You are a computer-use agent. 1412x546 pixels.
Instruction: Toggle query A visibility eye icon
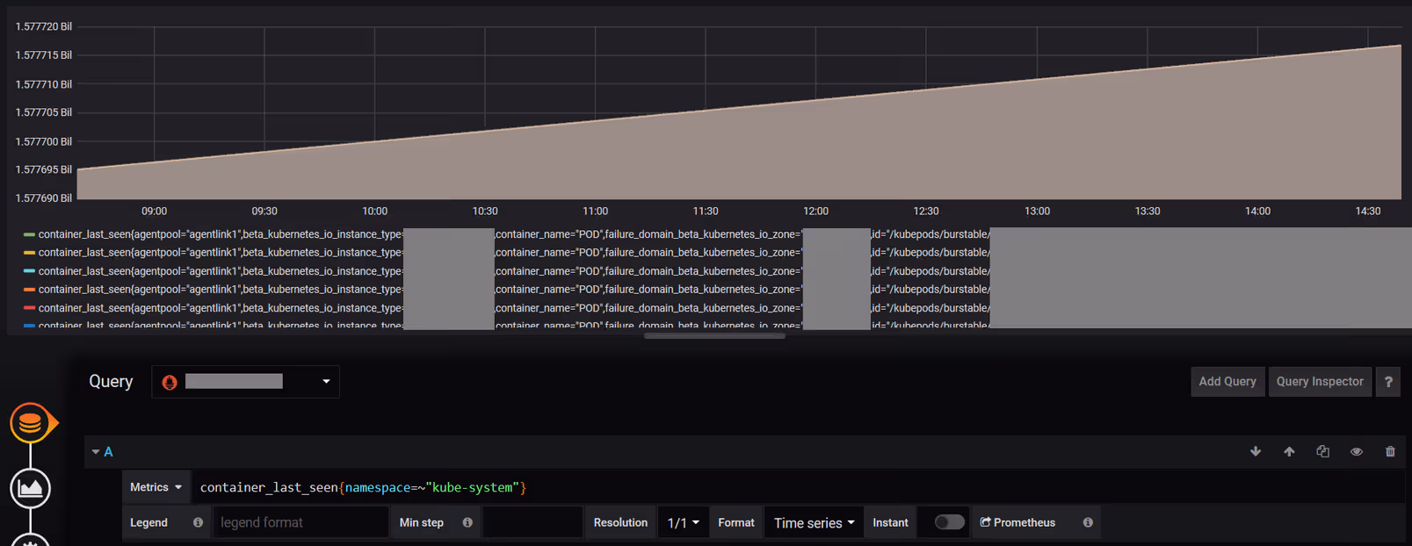tap(1357, 451)
